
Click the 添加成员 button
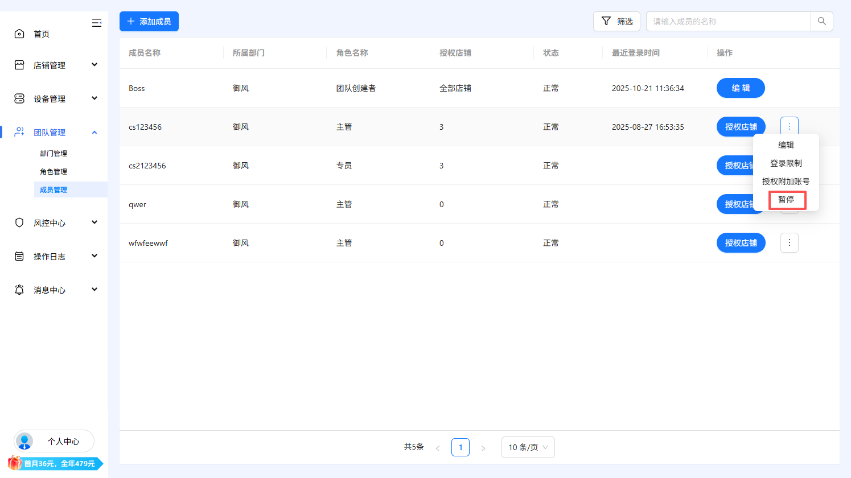149,21
